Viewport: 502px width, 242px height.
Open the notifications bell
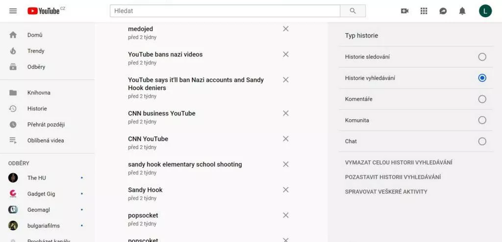tap(462, 11)
